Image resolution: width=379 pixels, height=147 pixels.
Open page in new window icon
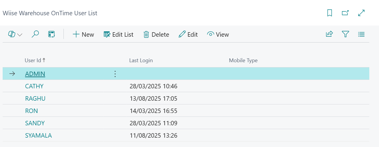coord(345,13)
